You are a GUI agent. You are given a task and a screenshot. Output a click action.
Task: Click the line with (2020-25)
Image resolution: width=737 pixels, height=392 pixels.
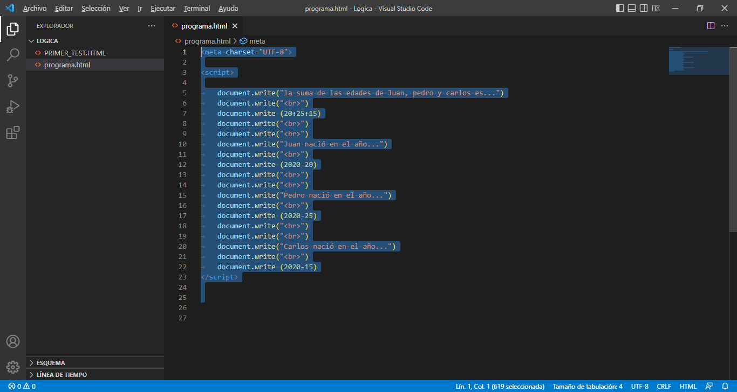pyautogui.click(x=268, y=215)
